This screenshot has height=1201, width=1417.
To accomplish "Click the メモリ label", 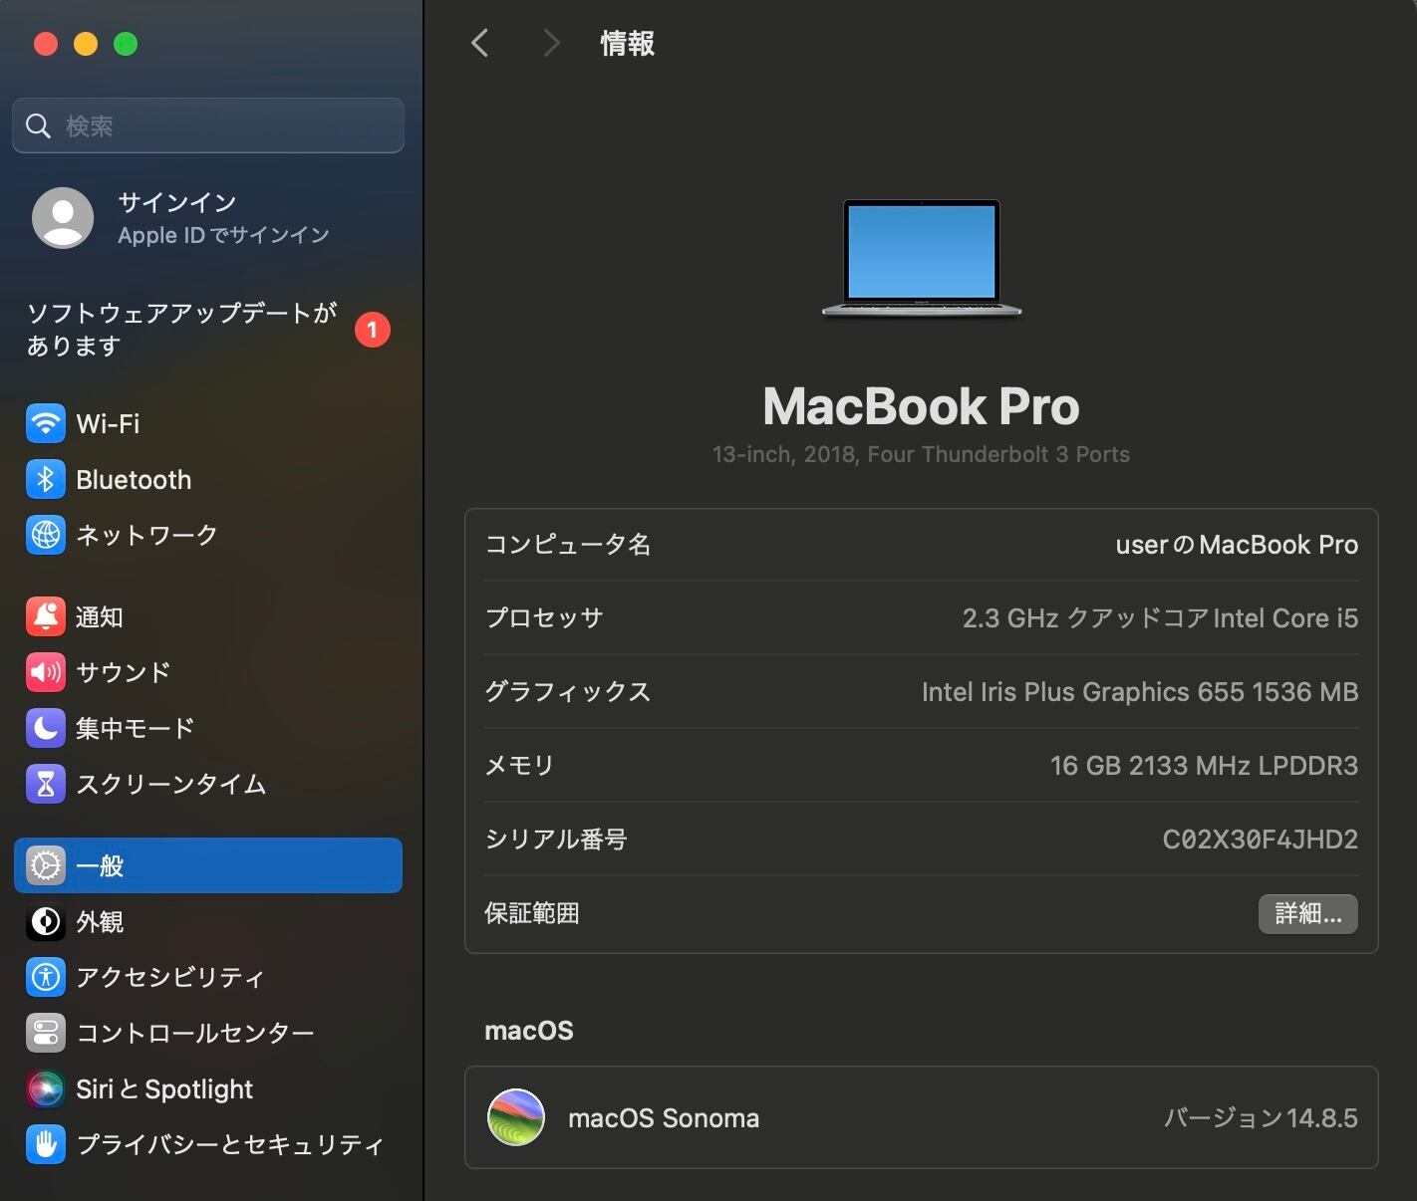I will tap(519, 766).
